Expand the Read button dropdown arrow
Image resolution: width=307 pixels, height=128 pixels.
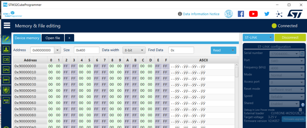tap(233, 50)
